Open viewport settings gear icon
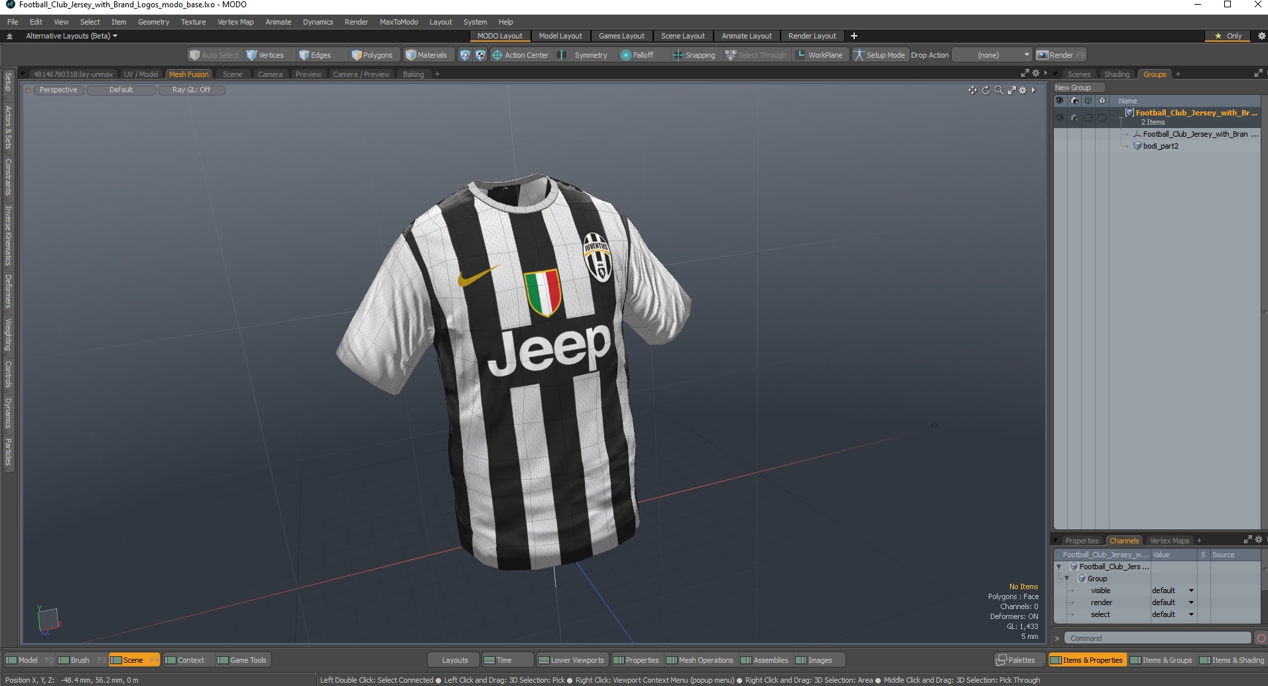Viewport: 1268px width, 686px height. pos(1023,90)
